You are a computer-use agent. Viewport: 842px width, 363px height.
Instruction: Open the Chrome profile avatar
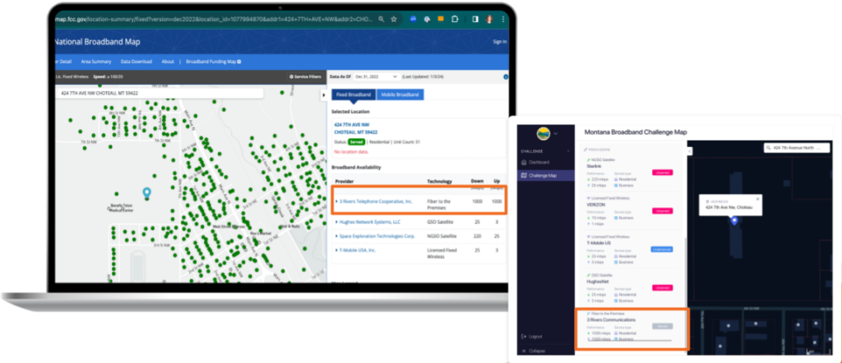tap(489, 19)
